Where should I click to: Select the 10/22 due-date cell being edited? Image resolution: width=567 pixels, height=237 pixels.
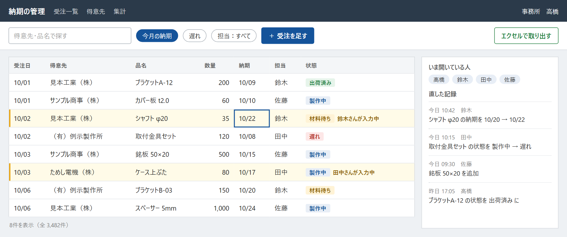coord(252,118)
